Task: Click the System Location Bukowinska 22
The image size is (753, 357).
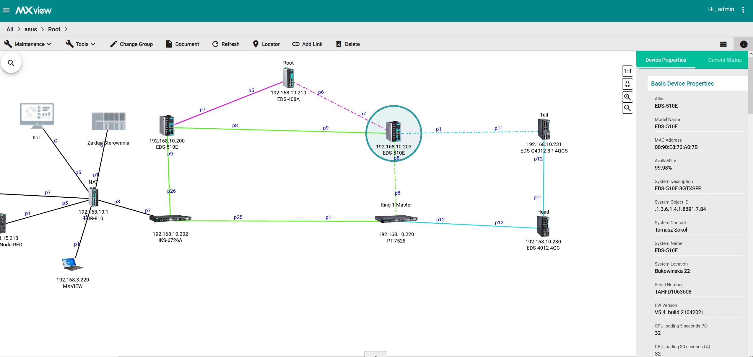Action: click(672, 271)
